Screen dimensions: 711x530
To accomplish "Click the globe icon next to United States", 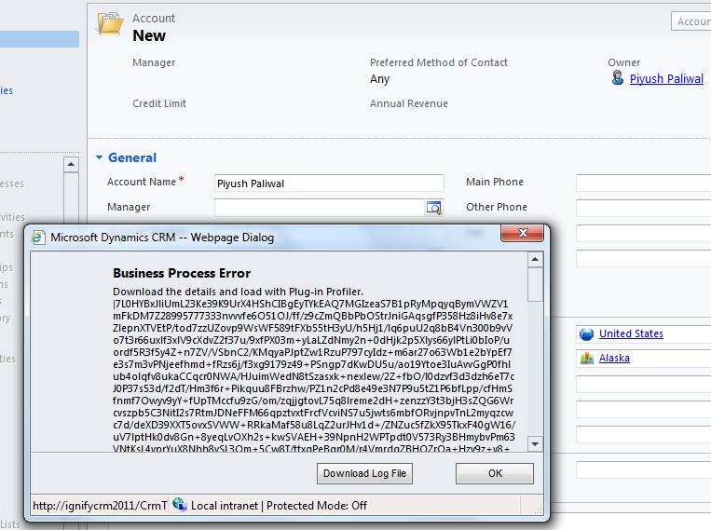I will click(586, 334).
